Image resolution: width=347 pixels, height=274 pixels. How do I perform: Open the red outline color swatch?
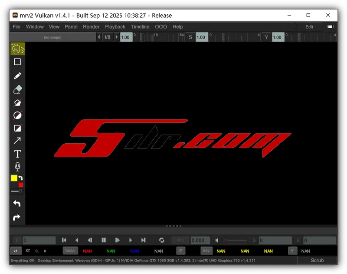20,185
